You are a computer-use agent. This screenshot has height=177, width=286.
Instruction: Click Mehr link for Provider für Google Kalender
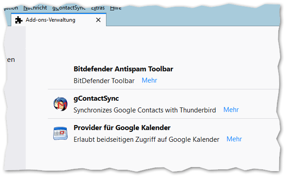(x=234, y=139)
